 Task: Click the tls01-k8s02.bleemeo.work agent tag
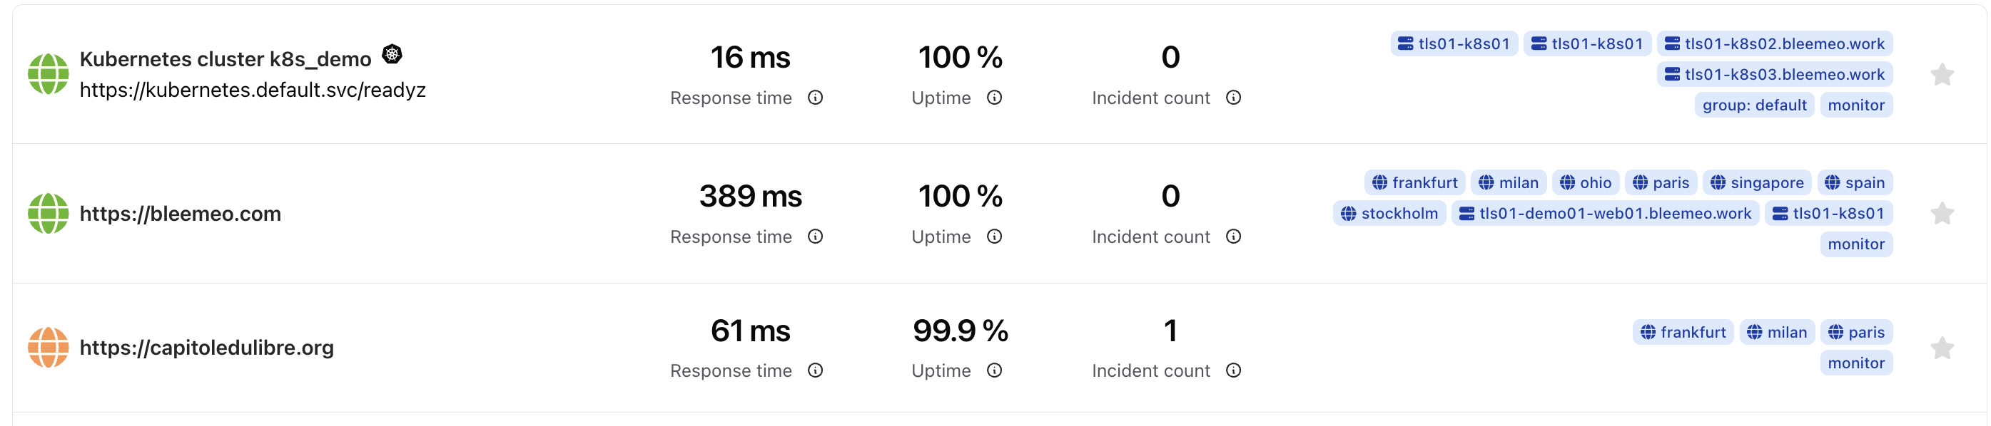click(1775, 44)
